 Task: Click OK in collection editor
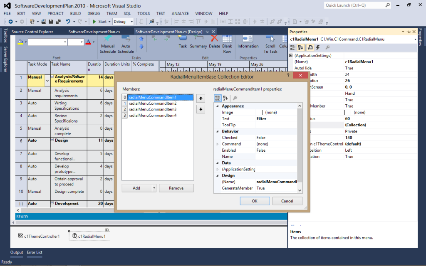coord(255,201)
